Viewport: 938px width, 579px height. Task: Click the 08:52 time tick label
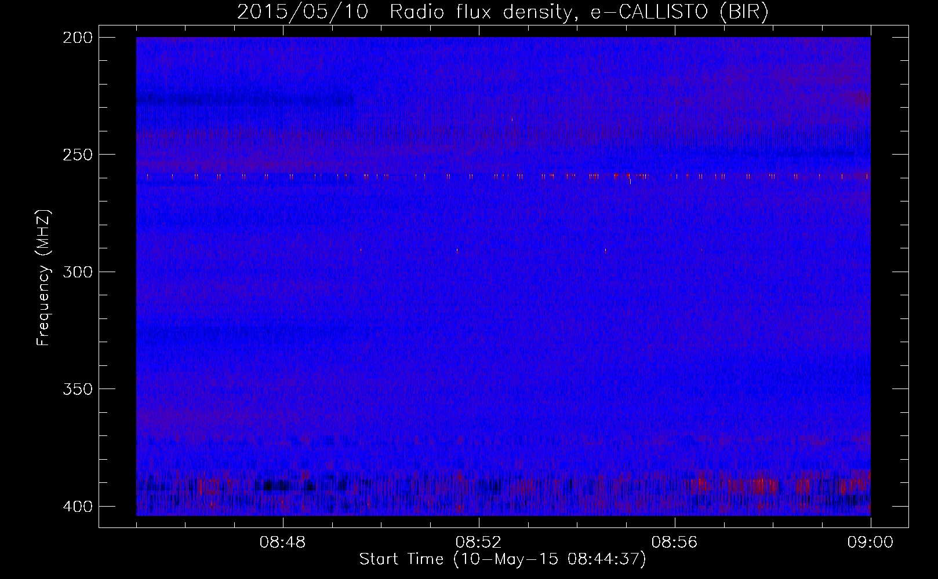click(x=479, y=543)
